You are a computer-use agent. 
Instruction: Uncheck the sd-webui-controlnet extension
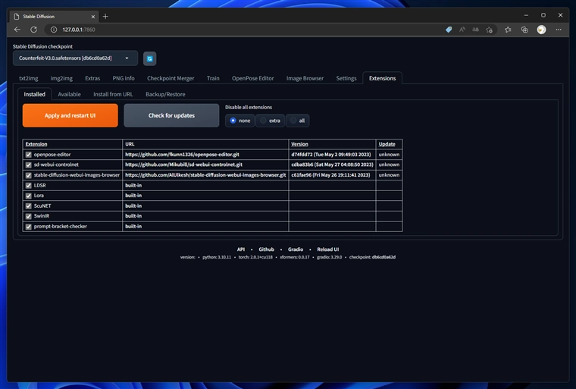tap(28, 165)
